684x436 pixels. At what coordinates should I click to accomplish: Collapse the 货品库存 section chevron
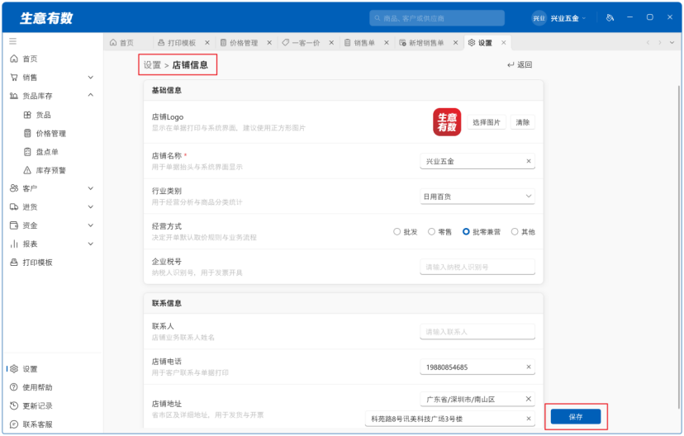tap(91, 95)
